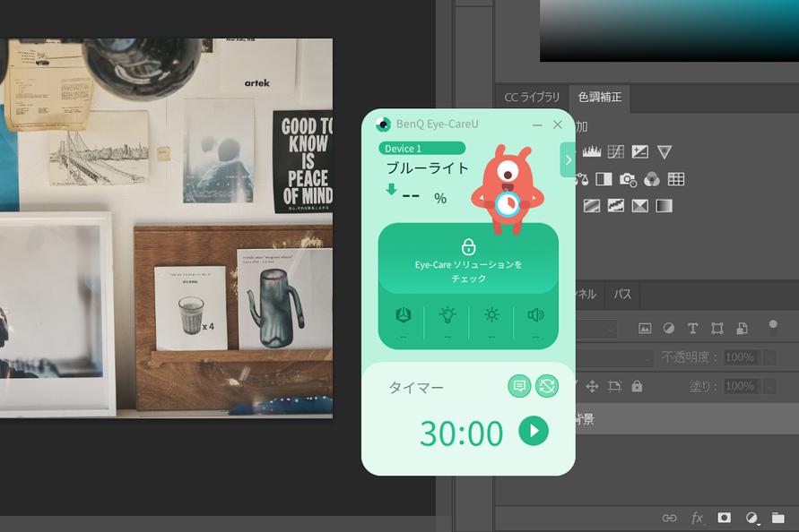Open the fx layer style menu

click(698, 519)
